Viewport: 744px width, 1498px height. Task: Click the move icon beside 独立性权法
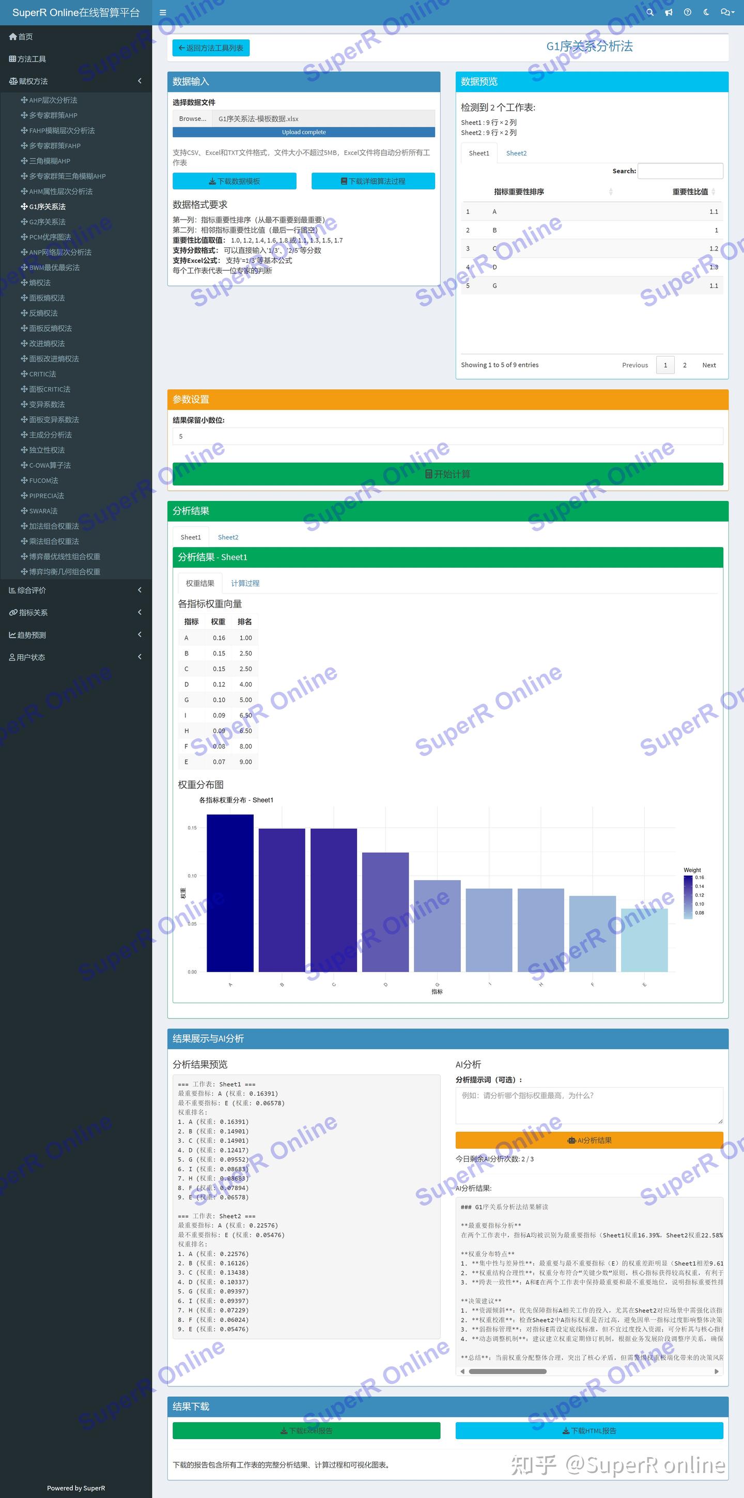[24, 450]
